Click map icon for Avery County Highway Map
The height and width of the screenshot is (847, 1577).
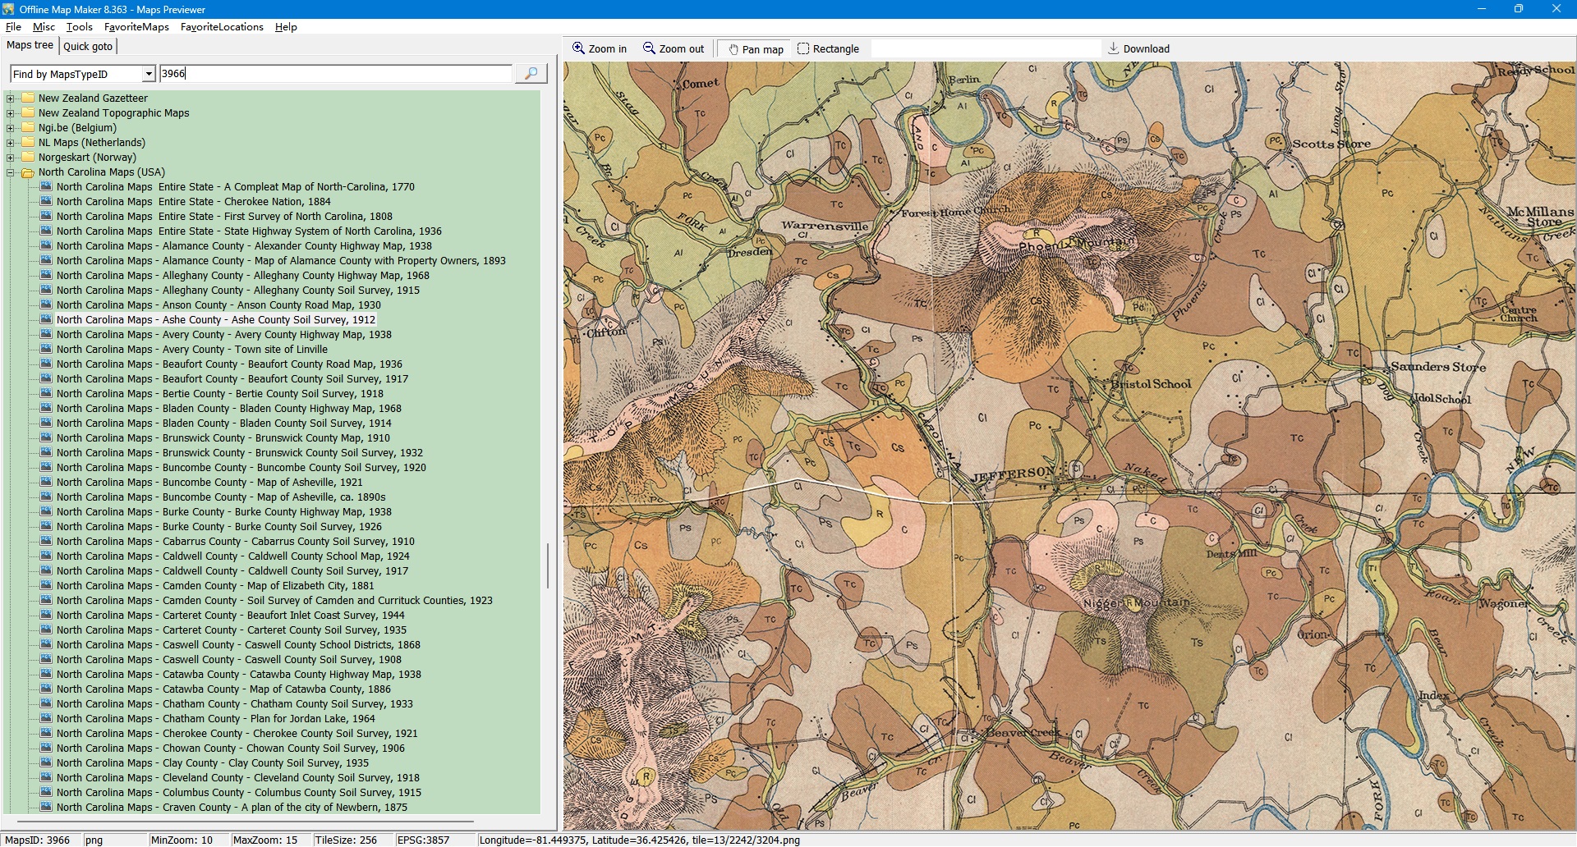point(46,335)
